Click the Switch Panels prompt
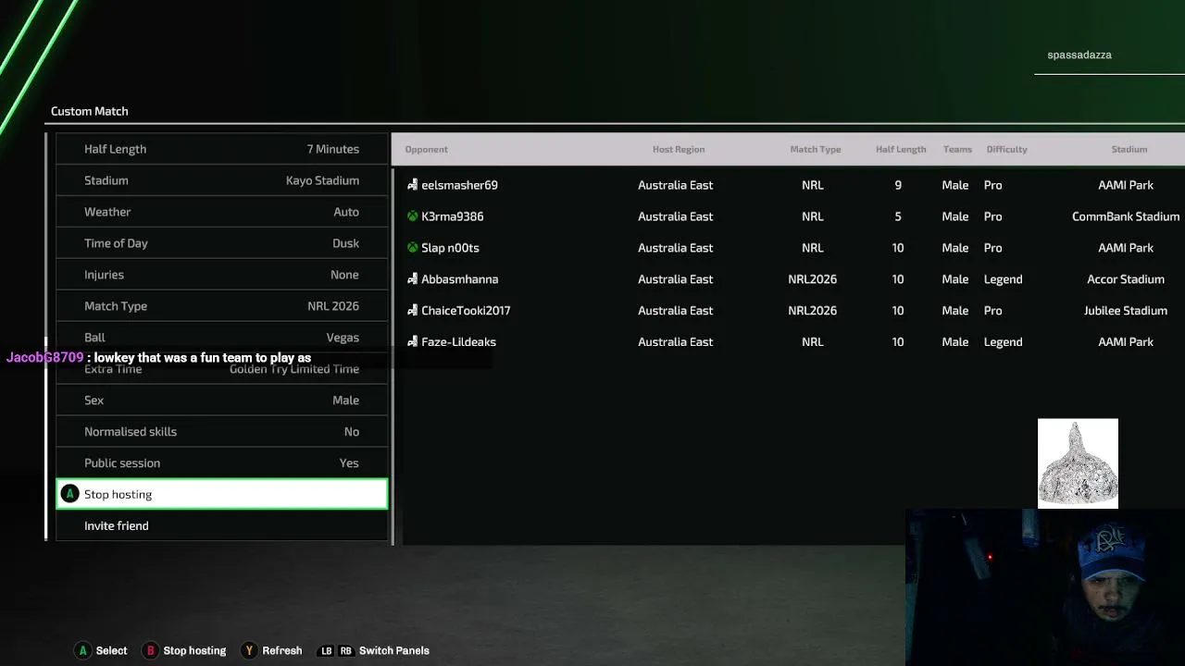Screen dimensions: 1185x666 coord(393,650)
